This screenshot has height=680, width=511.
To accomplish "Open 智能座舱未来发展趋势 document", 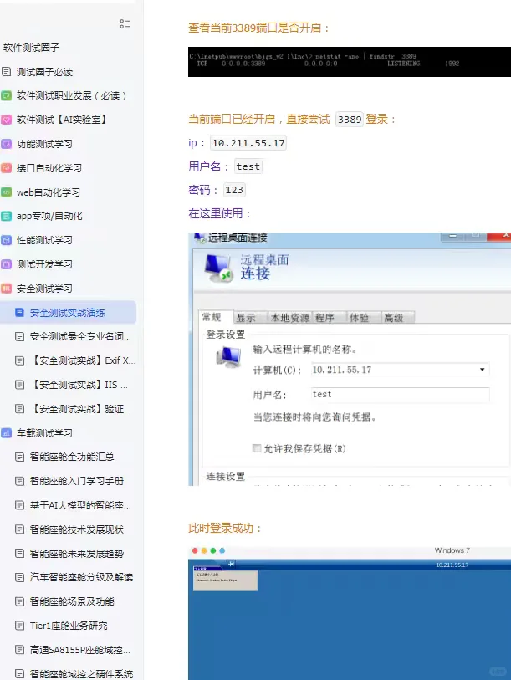I will coord(76,554).
